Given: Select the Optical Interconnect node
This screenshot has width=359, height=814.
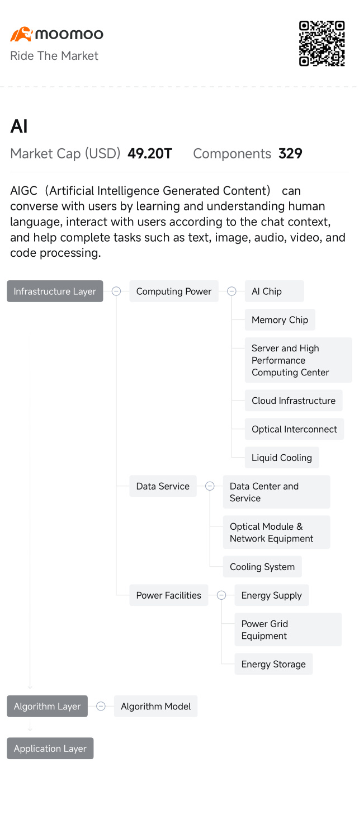Looking at the screenshot, I should tap(294, 429).
